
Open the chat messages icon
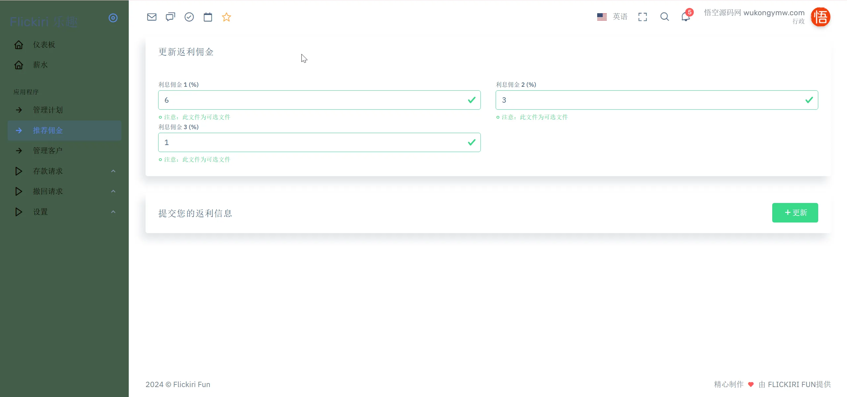tap(170, 17)
